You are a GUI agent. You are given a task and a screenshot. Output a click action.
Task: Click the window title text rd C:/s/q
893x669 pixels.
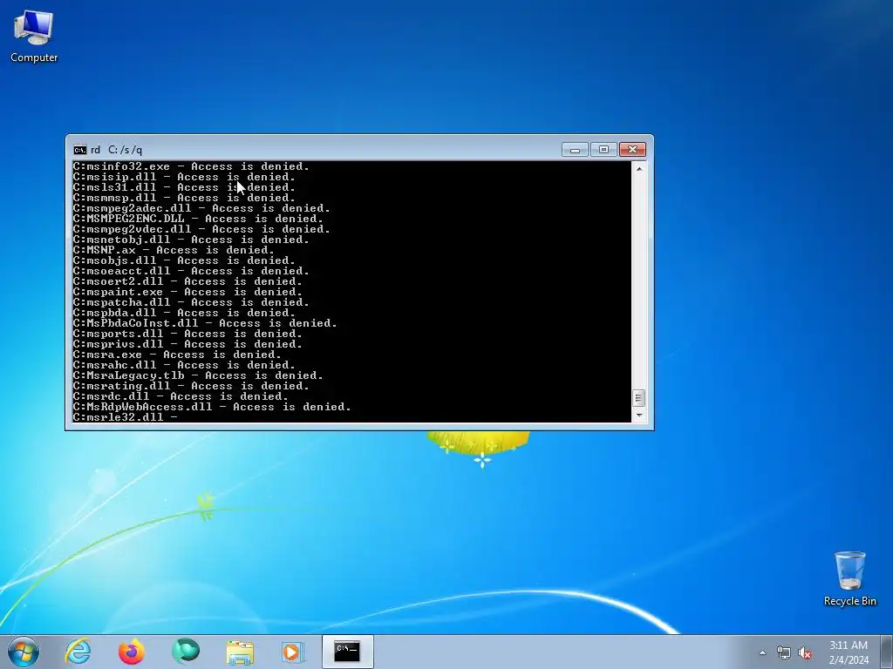[x=116, y=150]
